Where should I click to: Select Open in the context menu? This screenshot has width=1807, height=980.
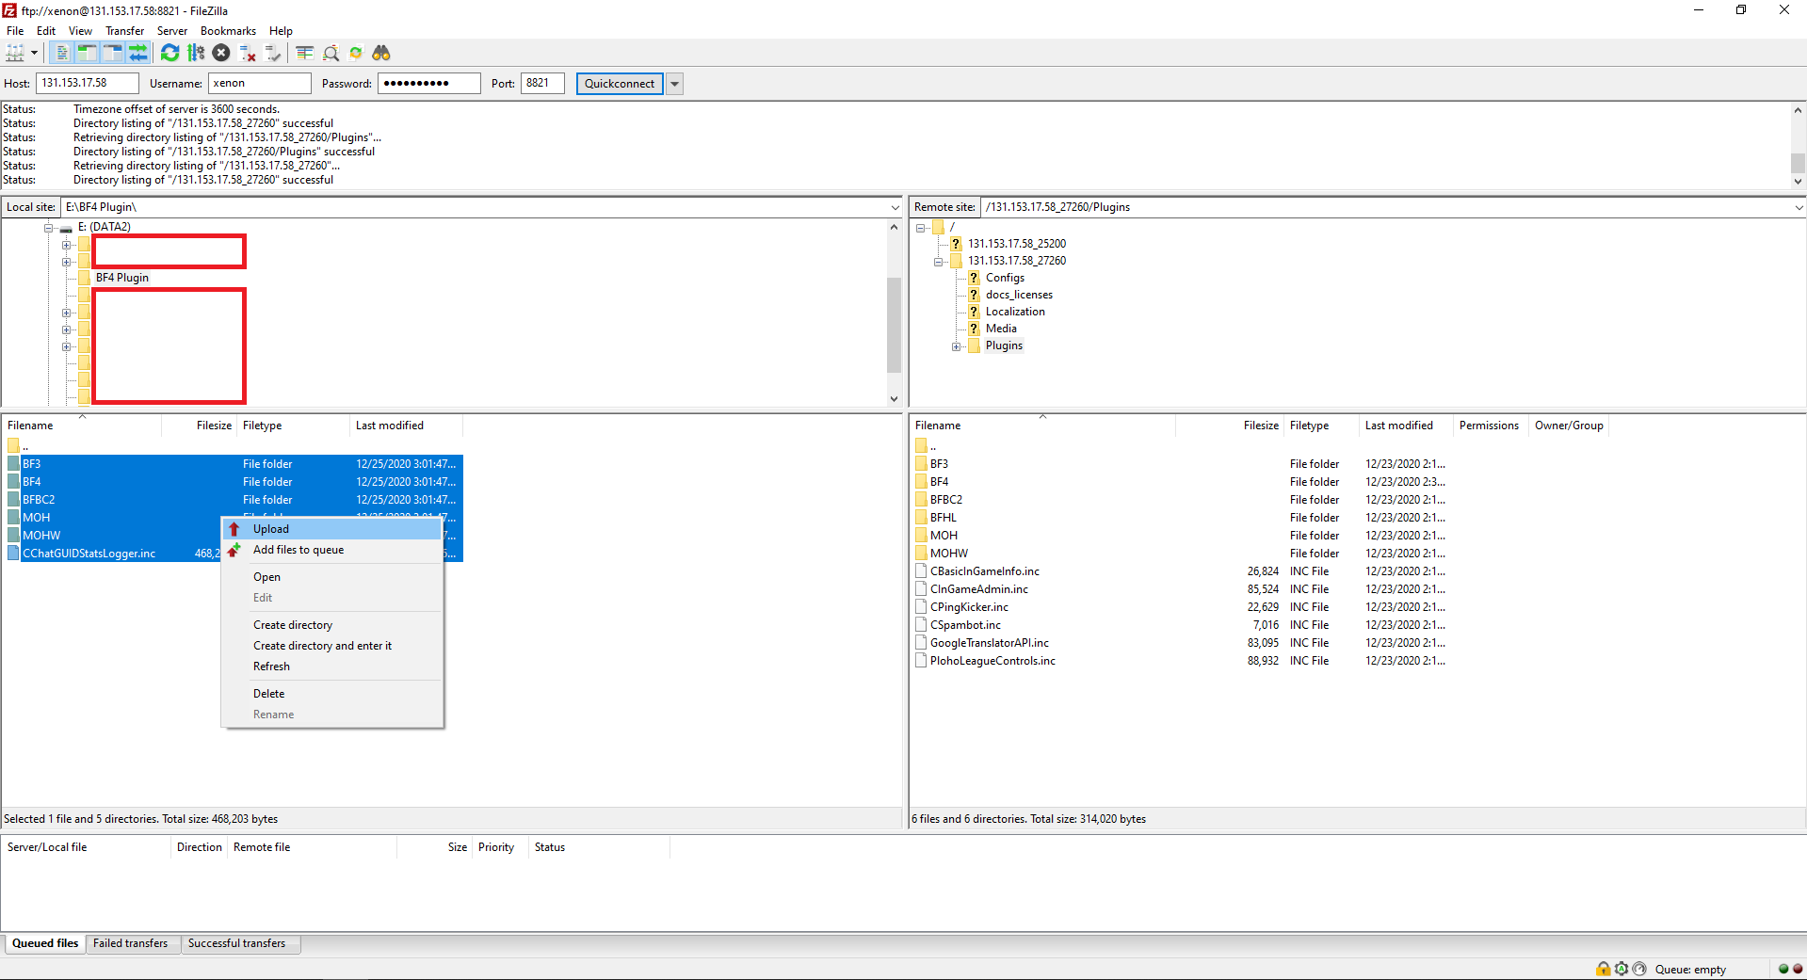point(332,577)
